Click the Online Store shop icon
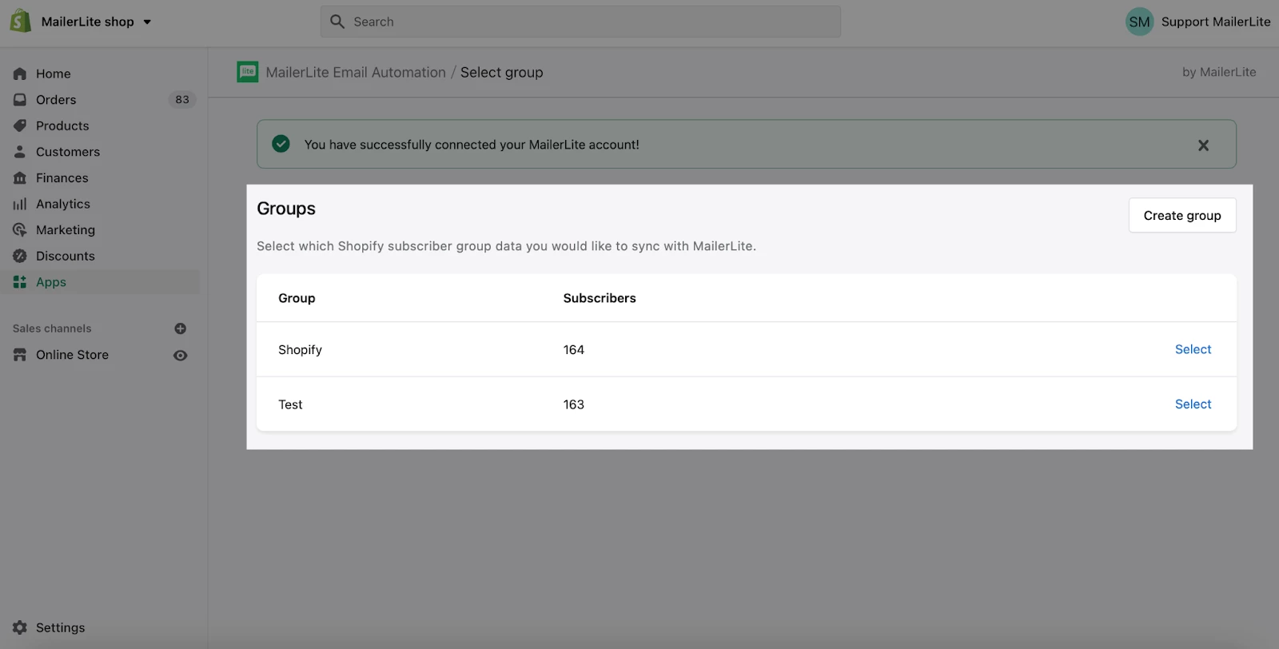1279x649 pixels. click(20, 355)
